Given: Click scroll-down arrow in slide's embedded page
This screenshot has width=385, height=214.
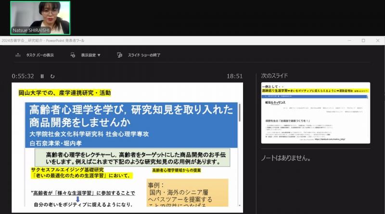Looking at the screenshot, I should (239, 206).
